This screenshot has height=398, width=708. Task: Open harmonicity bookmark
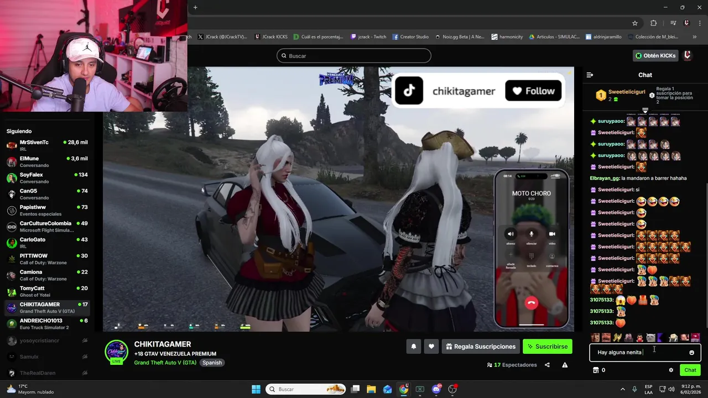click(507, 37)
